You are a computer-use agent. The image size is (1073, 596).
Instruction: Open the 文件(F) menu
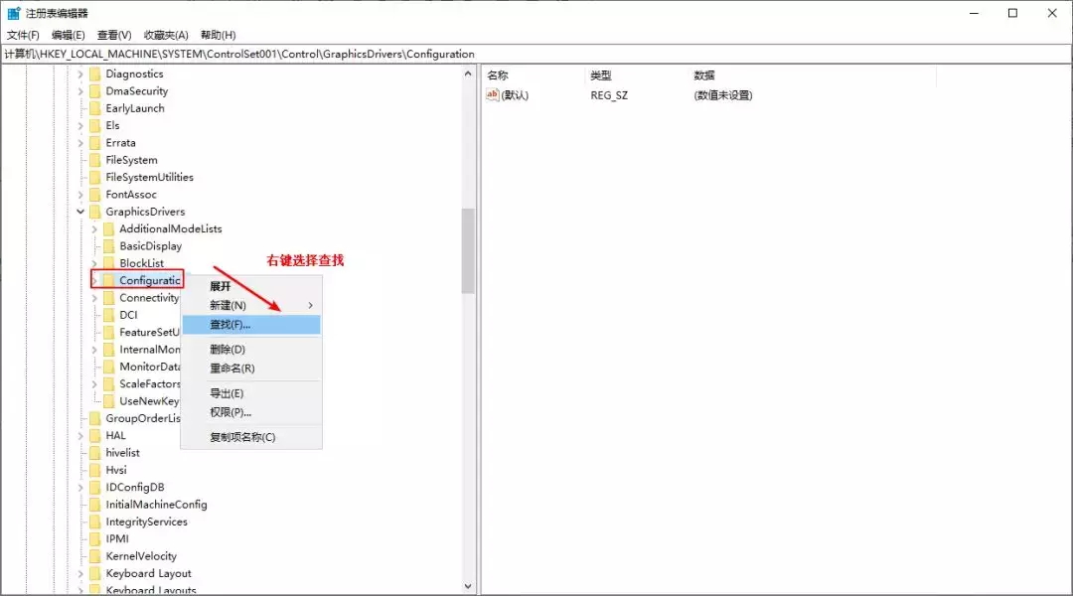click(x=23, y=35)
